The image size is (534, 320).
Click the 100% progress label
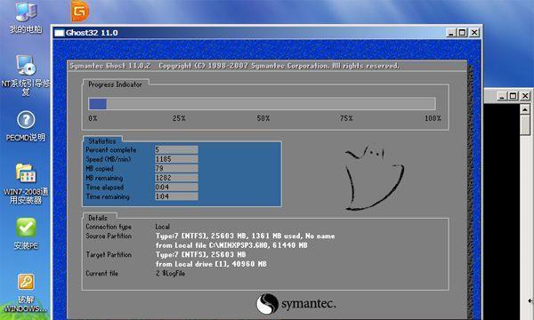pyautogui.click(x=433, y=118)
